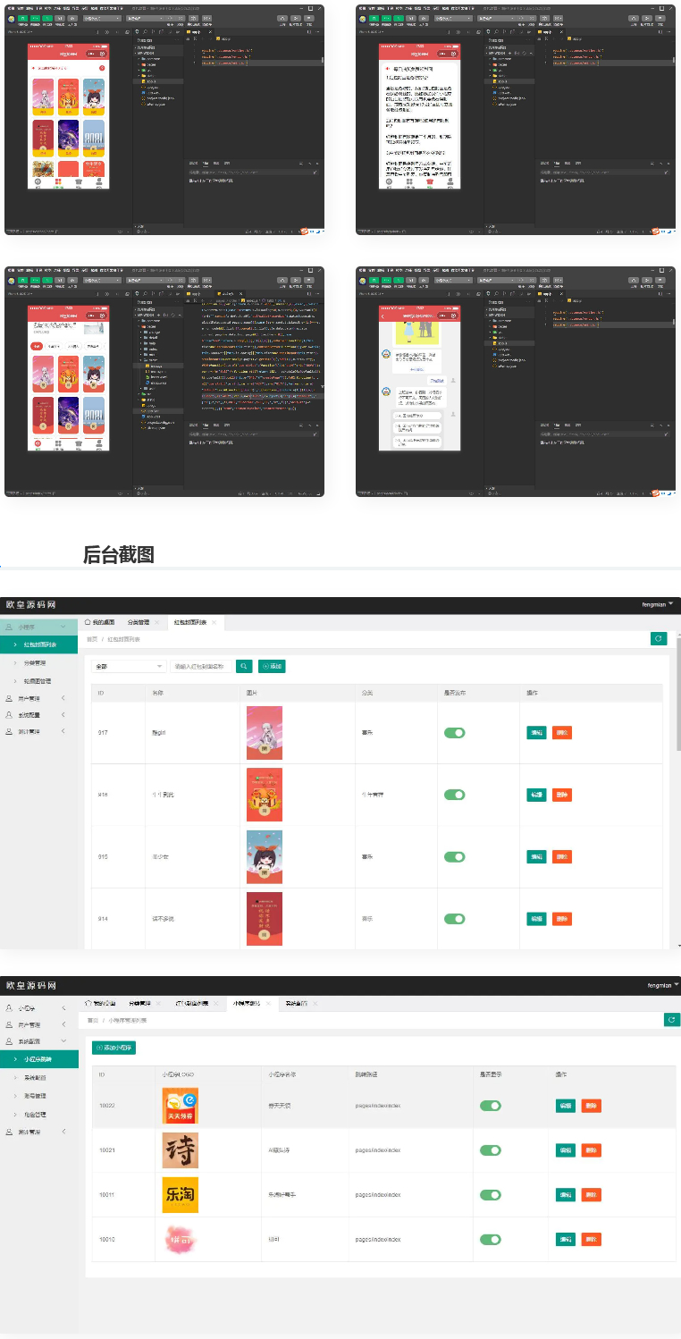This screenshot has height=1339, width=681.
Task: Click the green 添加 button
Action: pos(272,666)
